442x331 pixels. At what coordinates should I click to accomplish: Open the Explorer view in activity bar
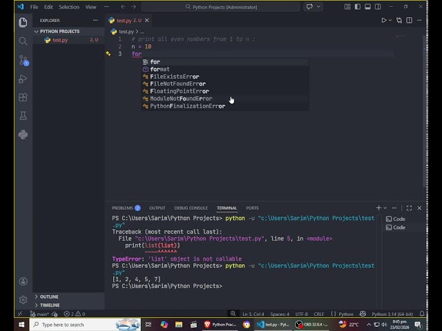pyautogui.click(x=23, y=22)
